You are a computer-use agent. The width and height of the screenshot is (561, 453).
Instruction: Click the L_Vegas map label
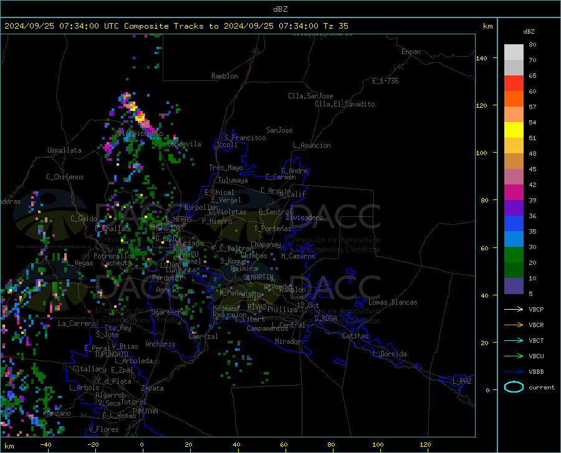[80, 263]
